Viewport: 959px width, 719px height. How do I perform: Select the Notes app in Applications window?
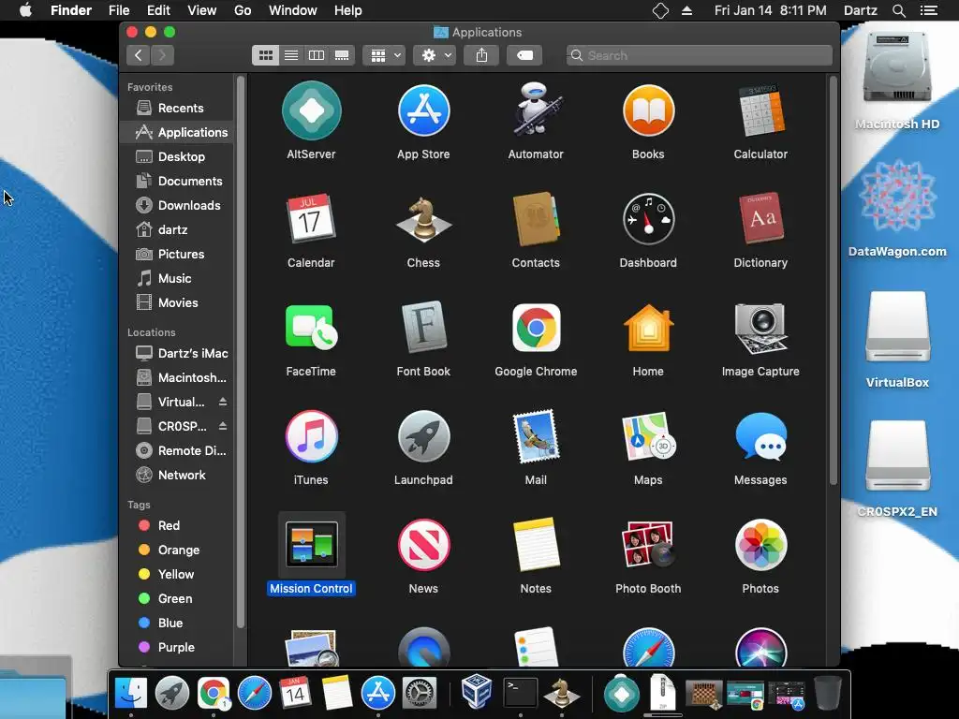[x=536, y=545]
